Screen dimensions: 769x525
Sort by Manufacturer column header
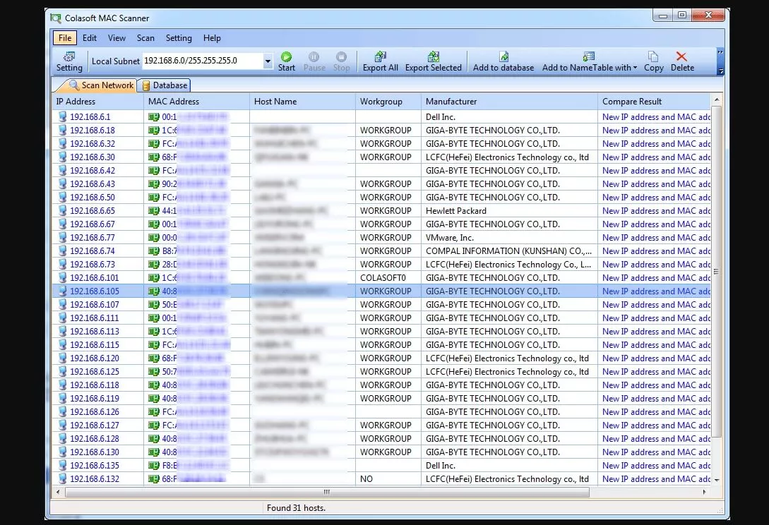[x=510, y=102]
